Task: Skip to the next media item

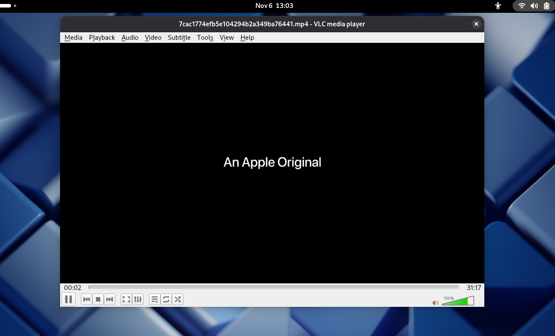Action: tap(110, 299)
